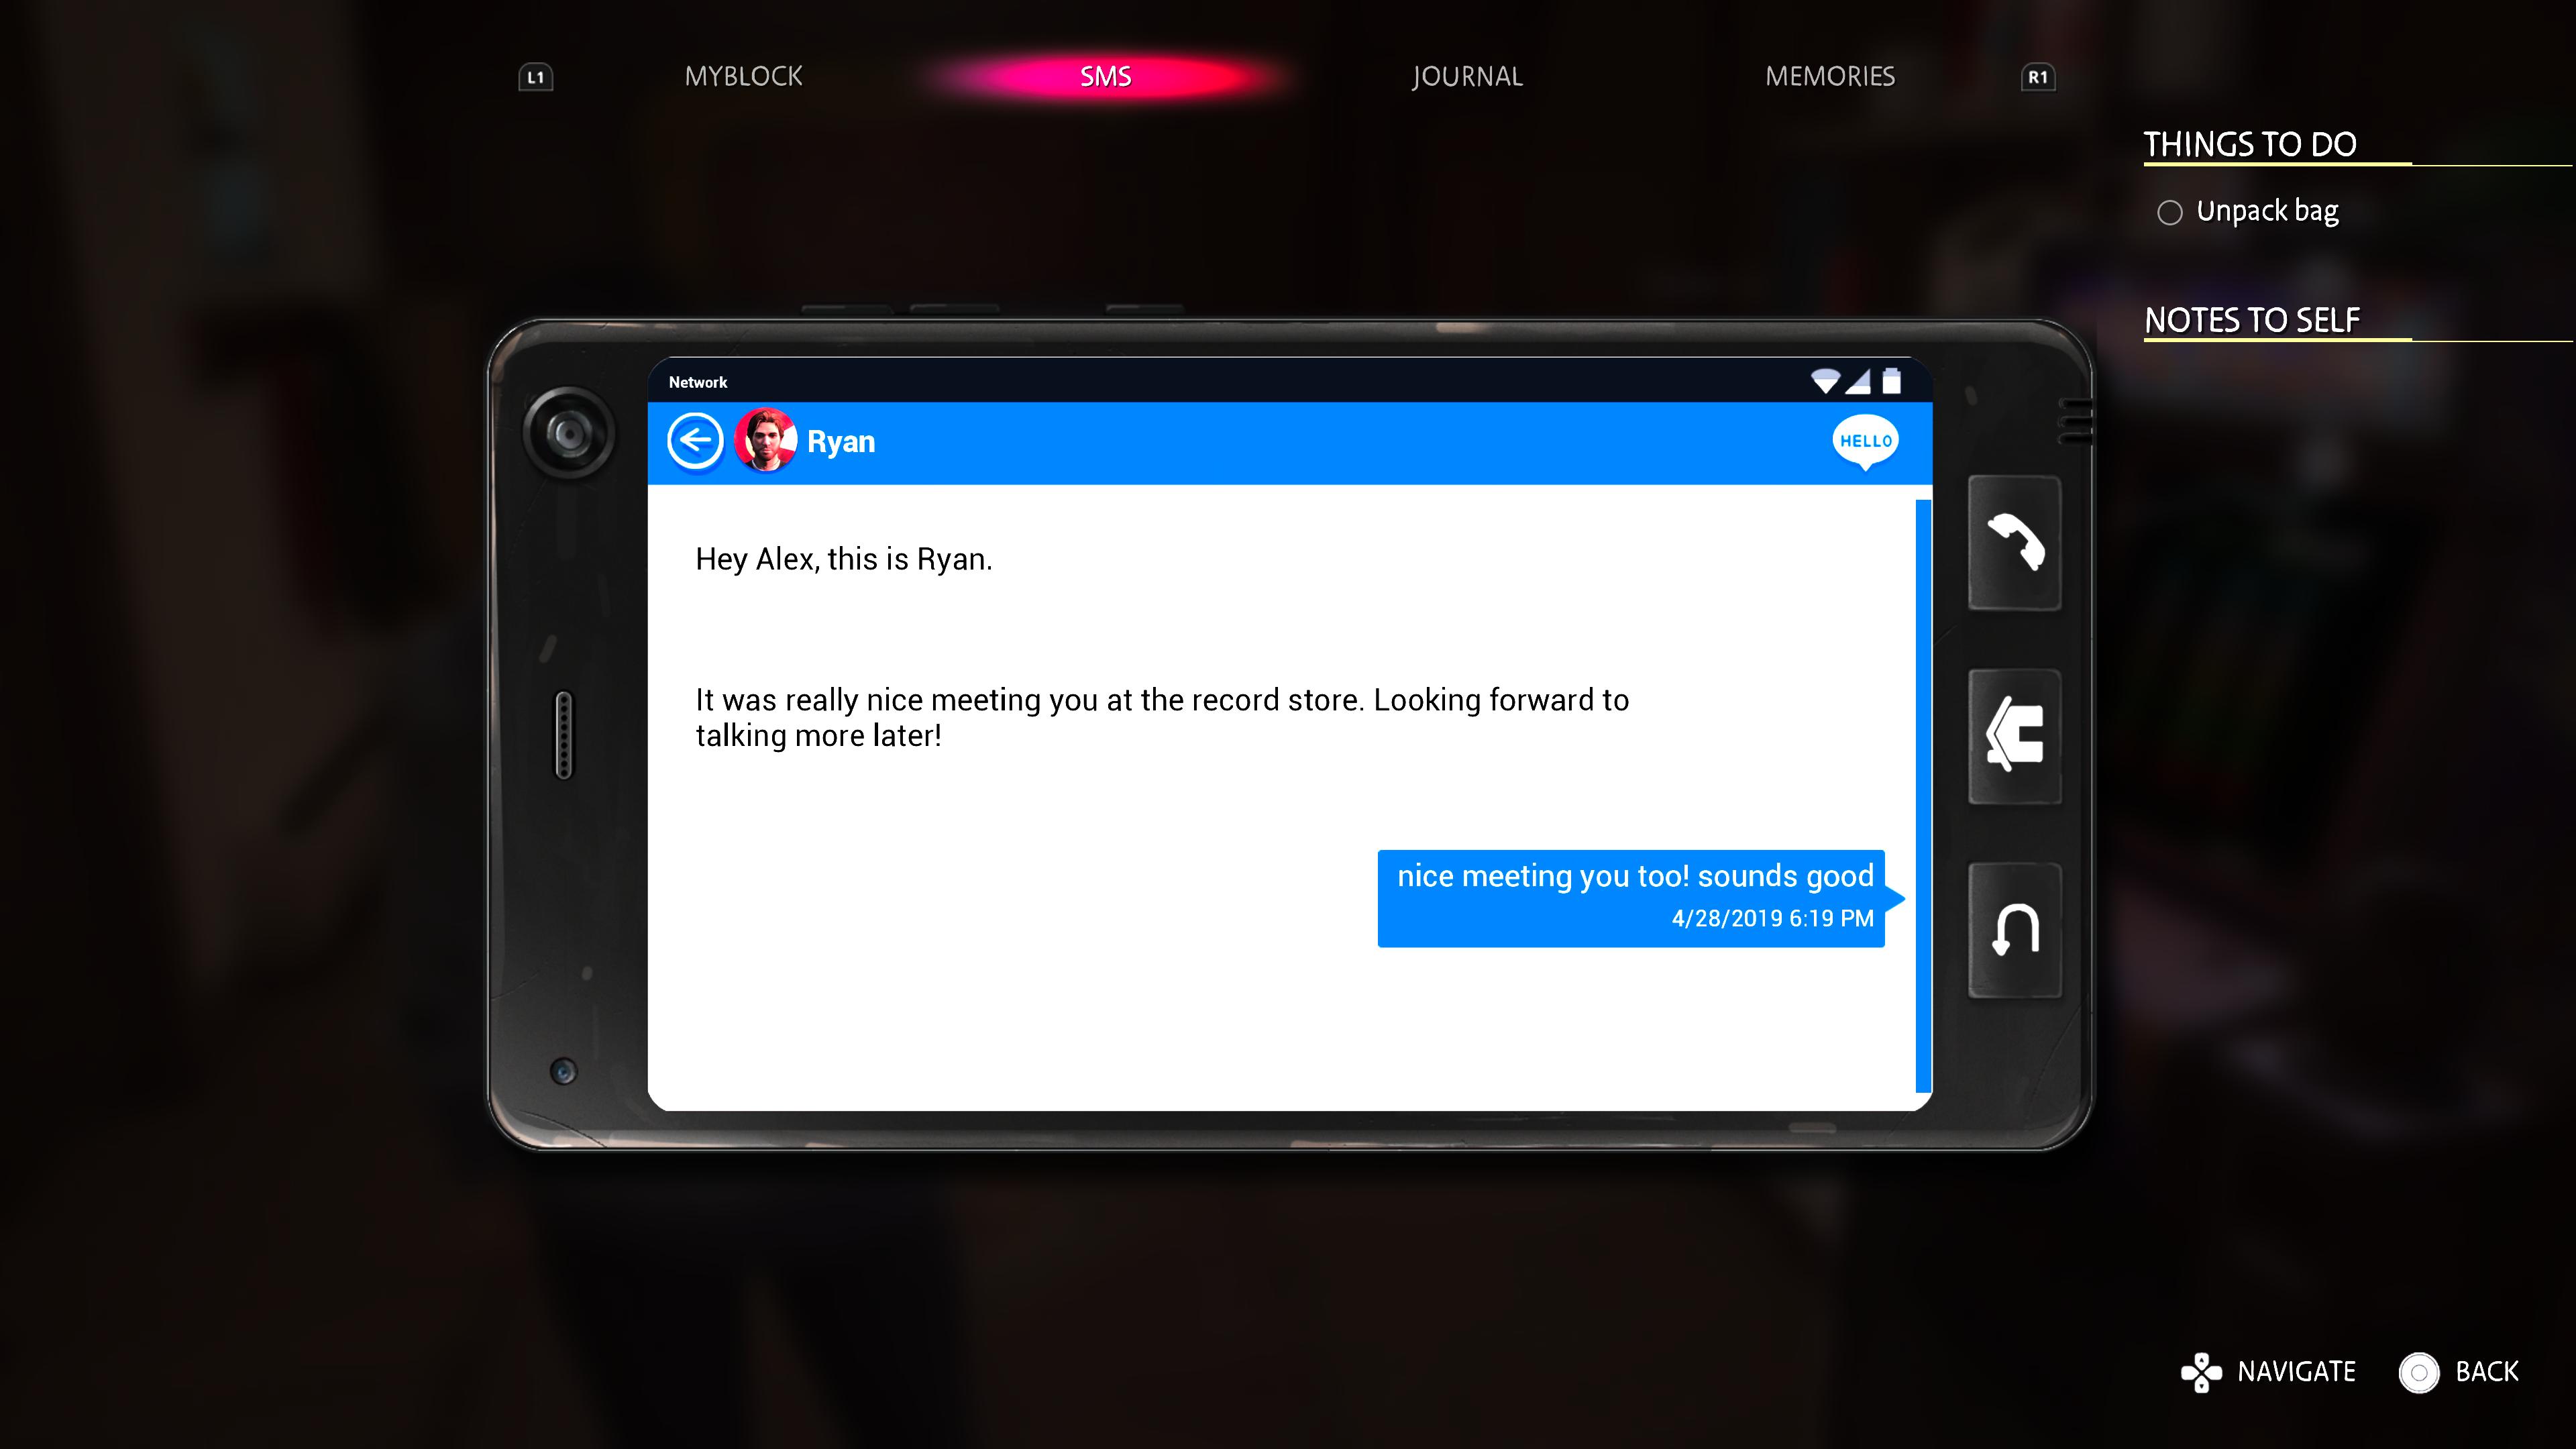The height and width of the screenshot is (1449, 2576).
Task: Select the SMS tab currently active
Action: pos(1106,76)
